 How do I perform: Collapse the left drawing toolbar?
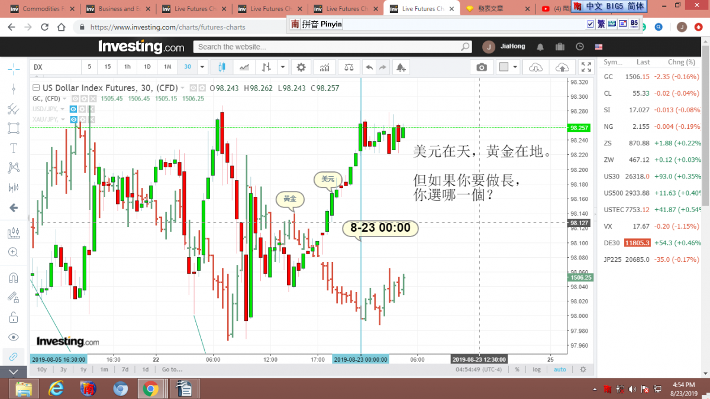[14, 372]
